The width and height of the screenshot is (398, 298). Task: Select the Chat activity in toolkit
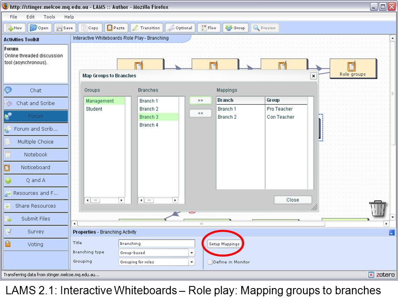tap(36, 91)
